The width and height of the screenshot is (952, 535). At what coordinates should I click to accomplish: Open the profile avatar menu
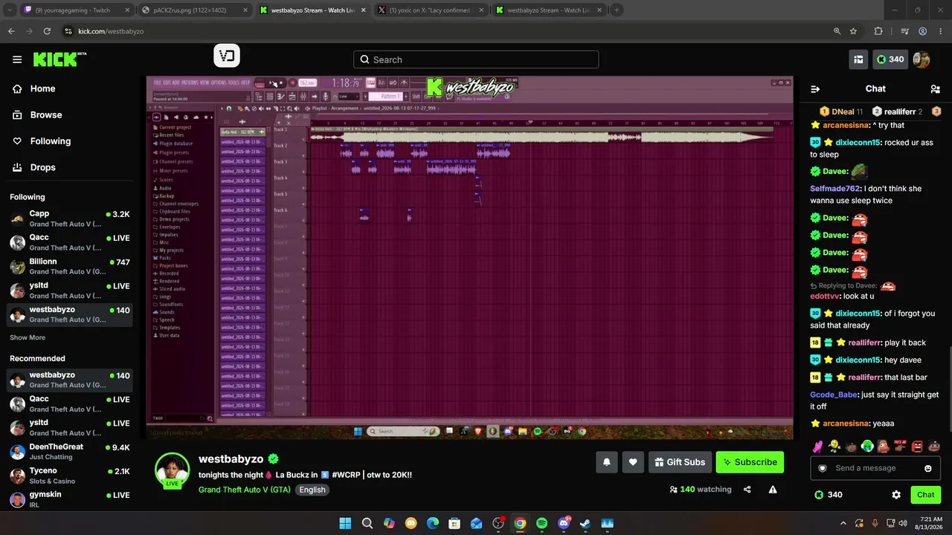[x=922, y=59]
